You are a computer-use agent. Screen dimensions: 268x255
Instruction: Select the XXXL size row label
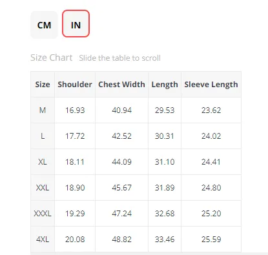(x=43, y=214)
